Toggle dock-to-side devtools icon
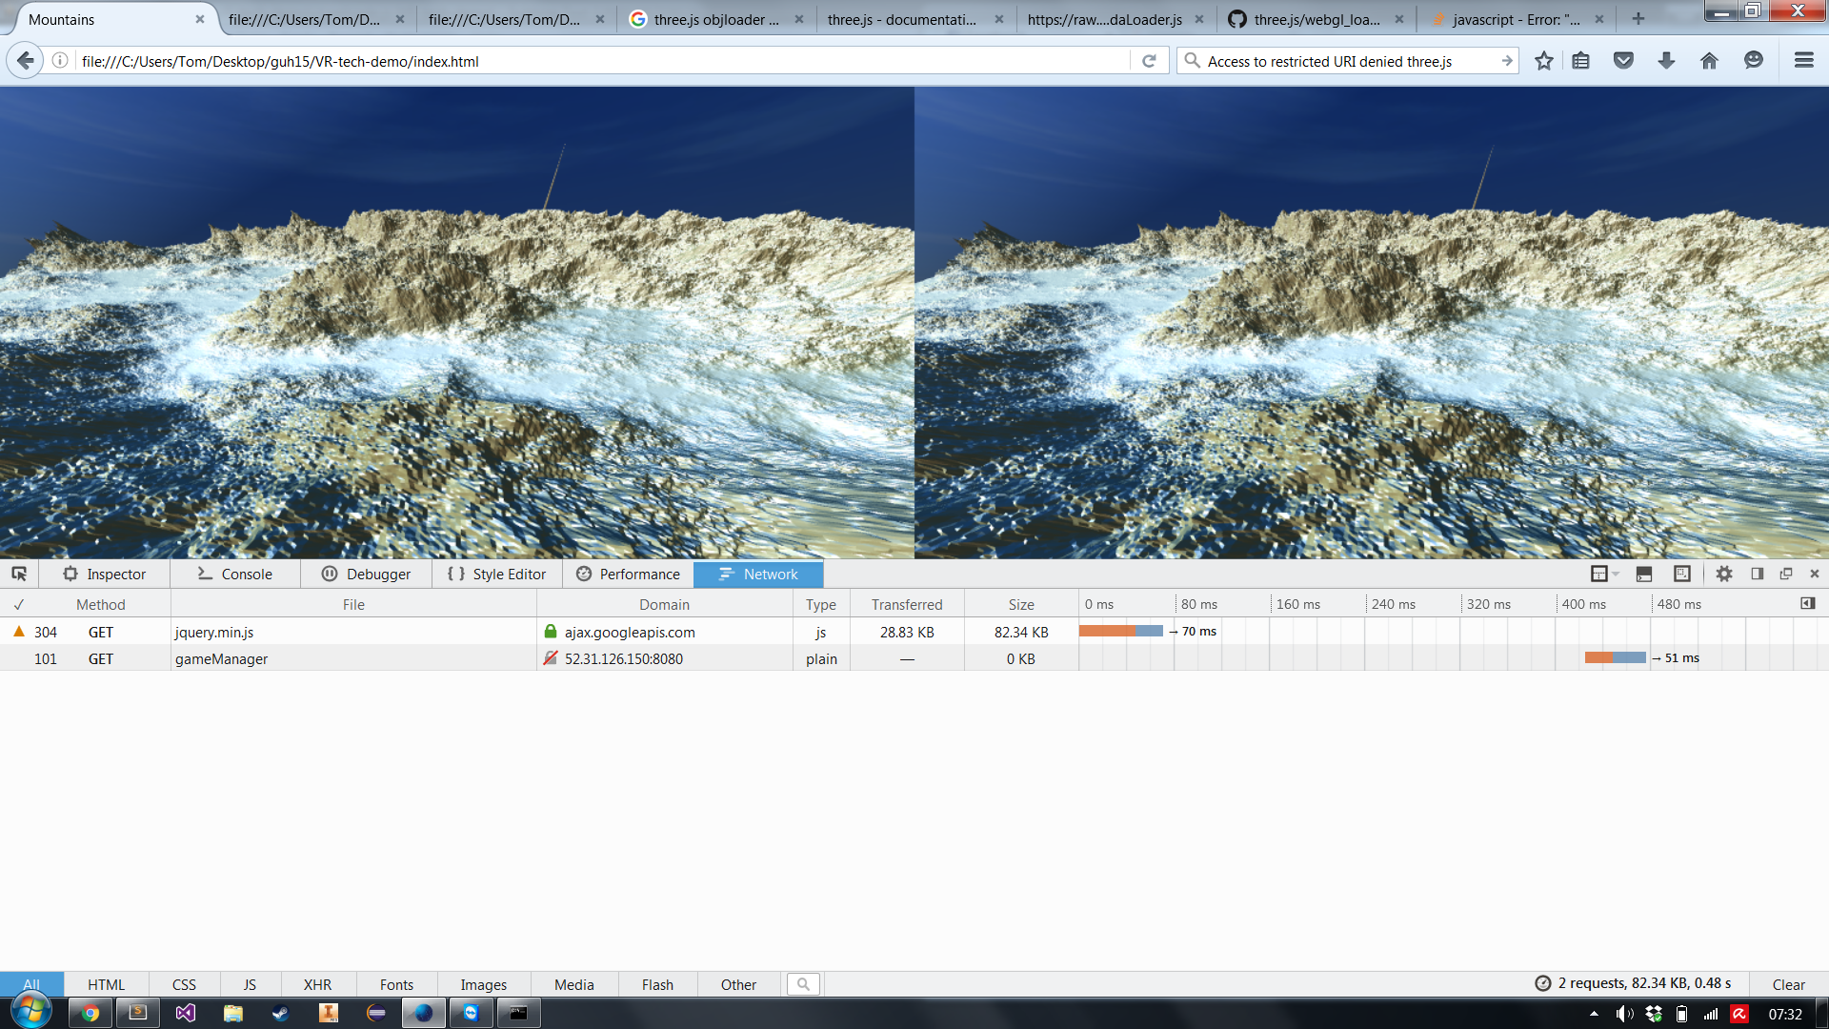 click(x=1757, y=574)
